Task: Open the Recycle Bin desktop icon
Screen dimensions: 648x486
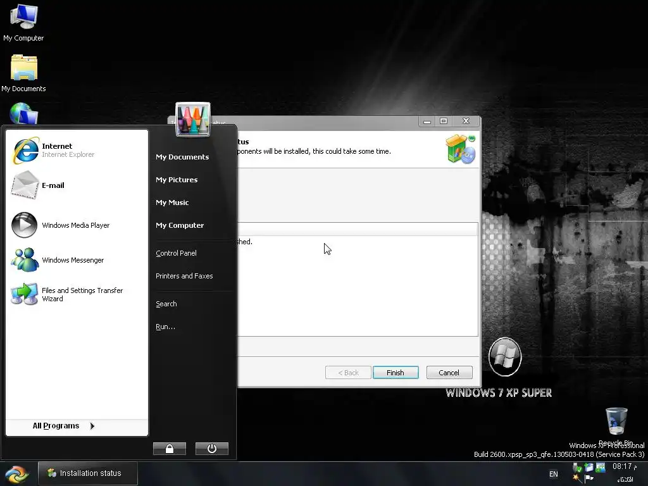Action: click(x=616, y=427)
